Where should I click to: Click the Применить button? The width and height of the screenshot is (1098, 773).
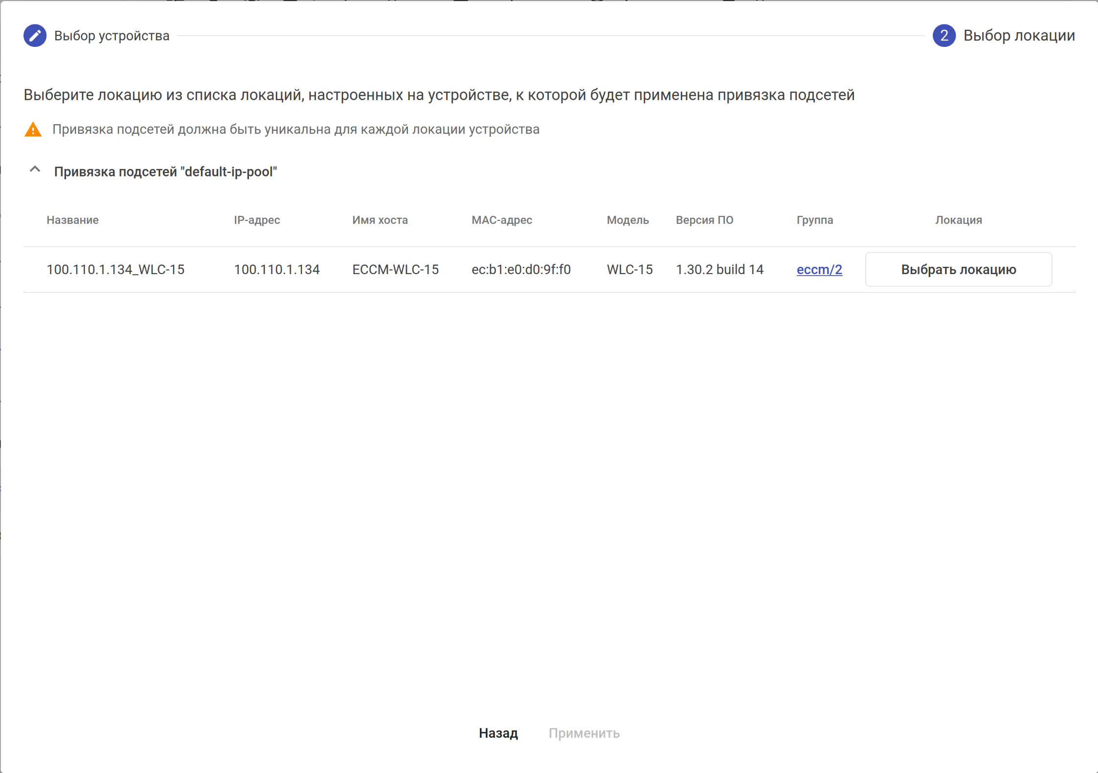click(x=583, y=733)
